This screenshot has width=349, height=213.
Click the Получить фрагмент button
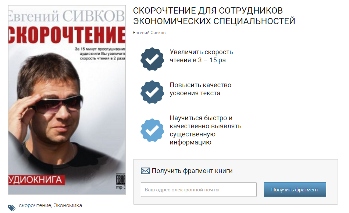point(295,190)
